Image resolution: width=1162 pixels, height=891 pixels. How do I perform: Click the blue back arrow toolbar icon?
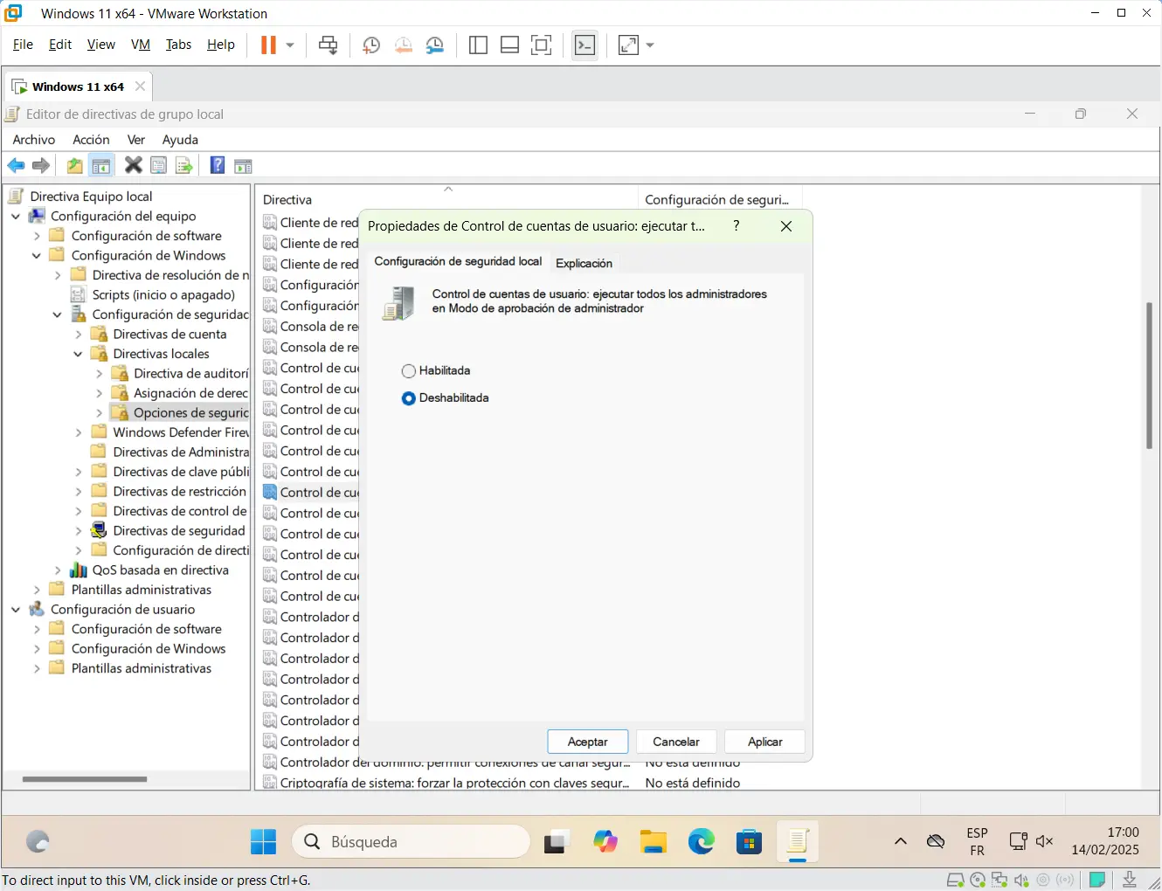(16, 166)
